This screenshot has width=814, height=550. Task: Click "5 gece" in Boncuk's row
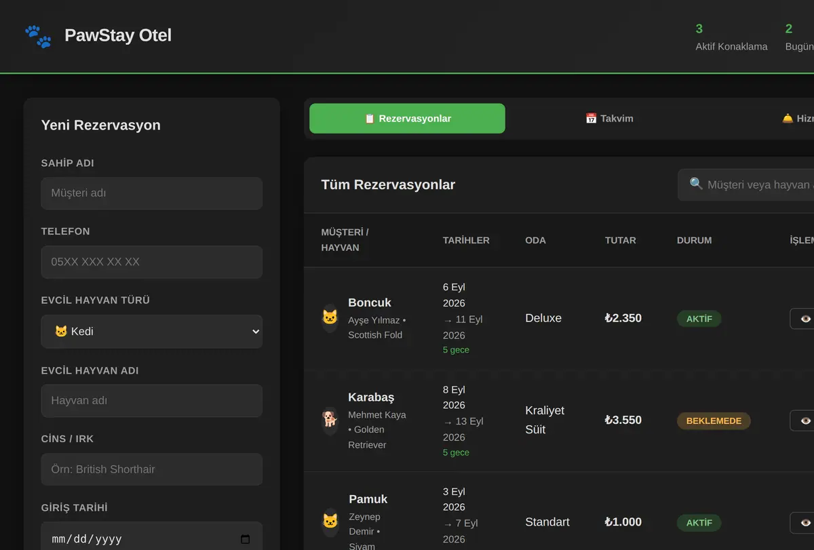tap(456, 350)
